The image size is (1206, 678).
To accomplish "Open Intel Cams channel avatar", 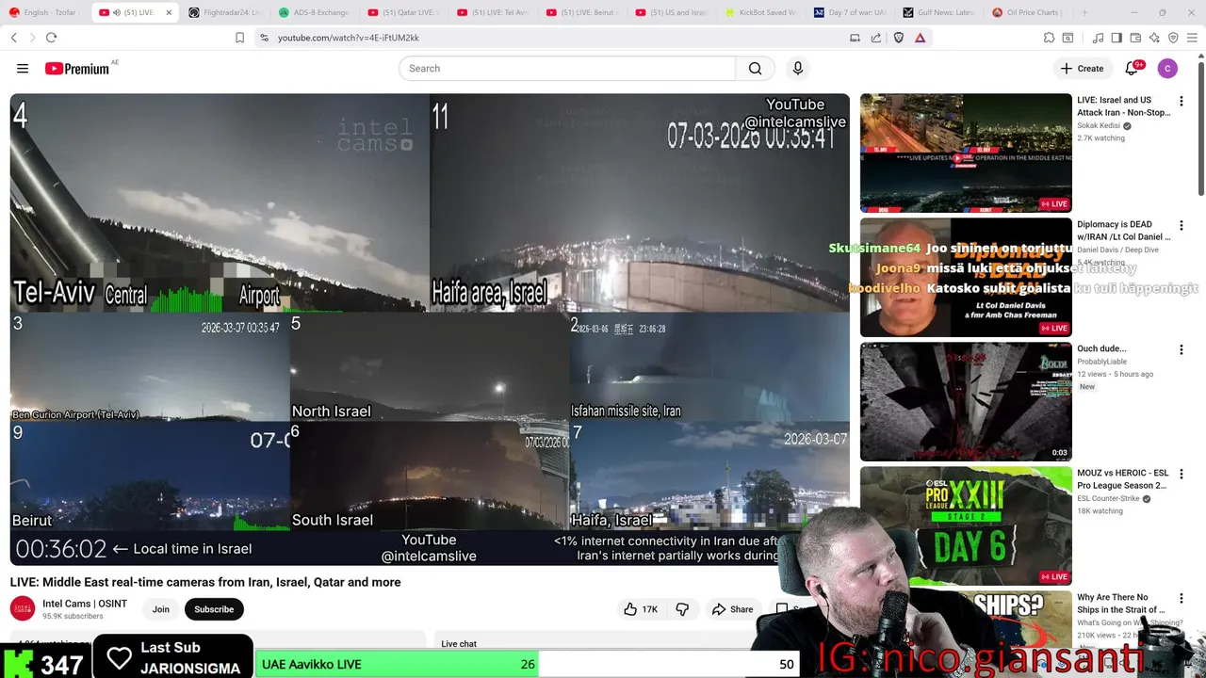I will tap(23, 609).
